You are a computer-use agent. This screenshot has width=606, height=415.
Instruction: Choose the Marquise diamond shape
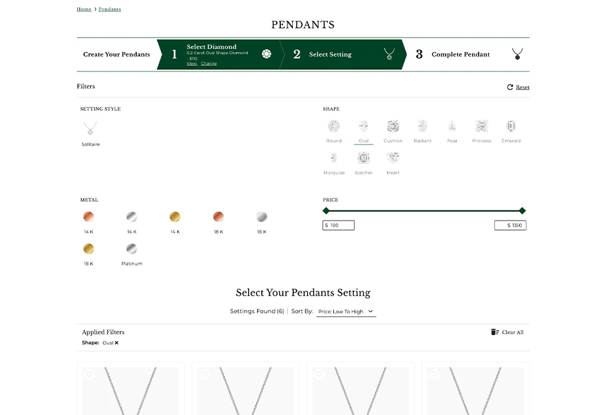tap(334, 158)
